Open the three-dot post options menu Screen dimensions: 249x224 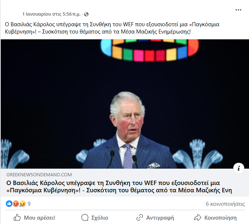pyautogui.click(x=238, y=10)
